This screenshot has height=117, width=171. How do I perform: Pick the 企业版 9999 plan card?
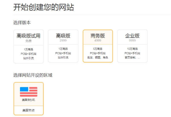pos(132,46)
